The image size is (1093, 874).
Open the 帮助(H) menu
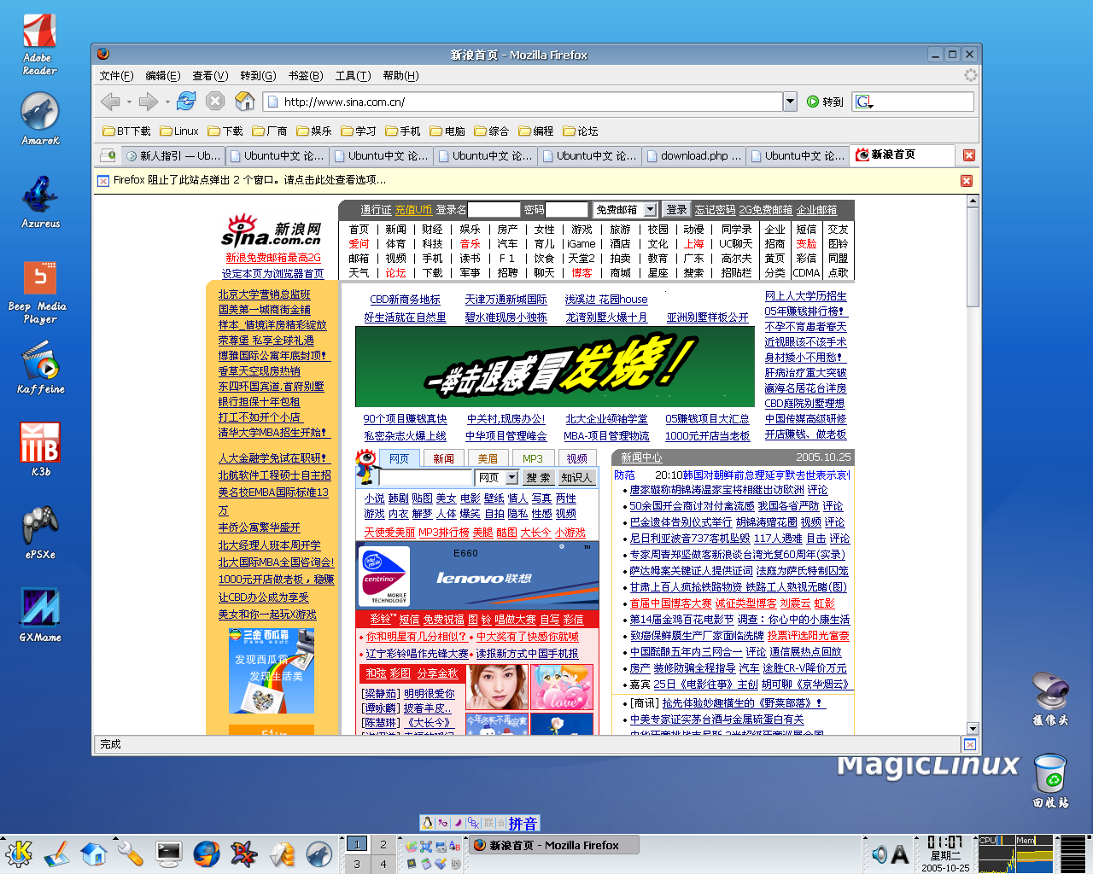400,76
